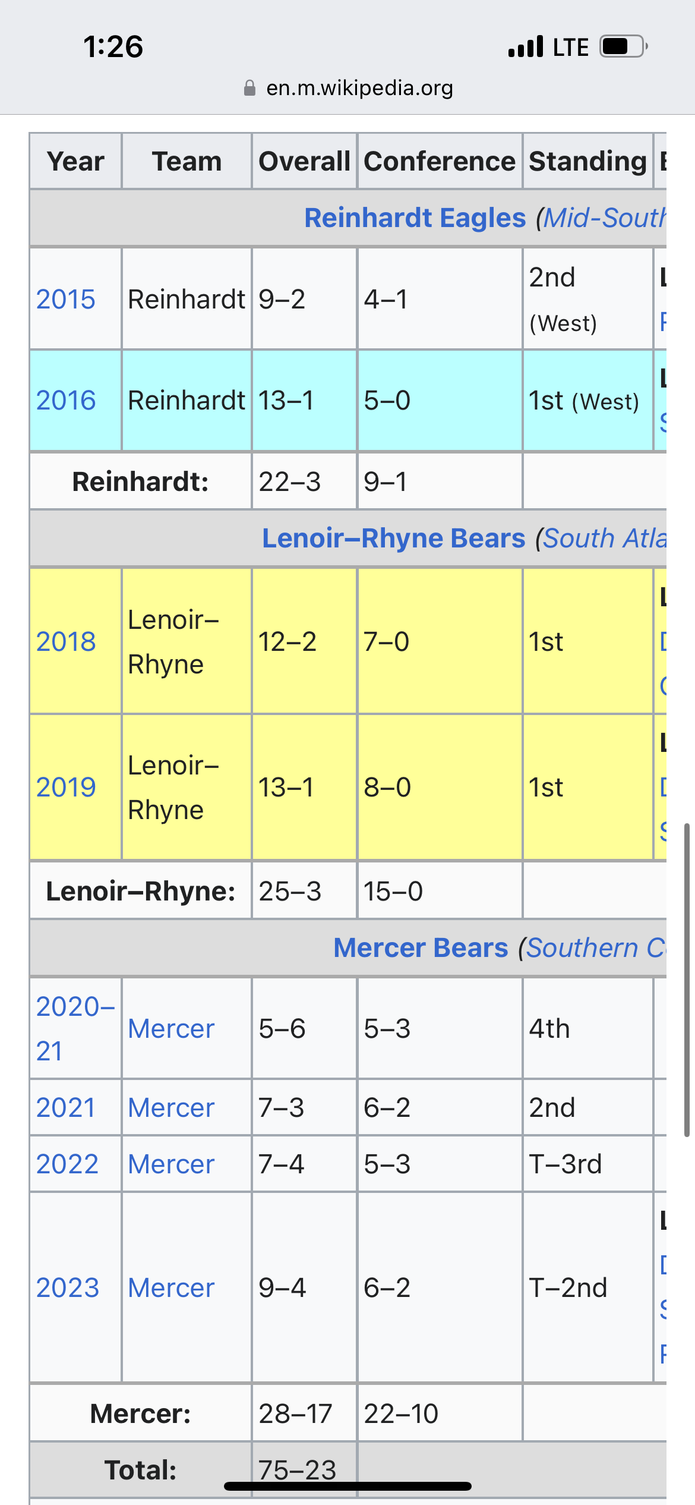The image size is (695, 1505).
Task: Open the 2019 season link
Action: 66,787
